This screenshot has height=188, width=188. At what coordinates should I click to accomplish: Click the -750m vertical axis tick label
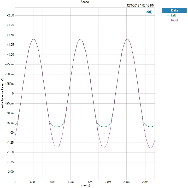(x=10, y=123)
